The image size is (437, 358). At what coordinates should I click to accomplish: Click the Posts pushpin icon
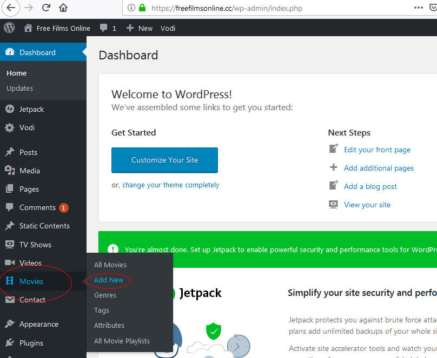10,152
